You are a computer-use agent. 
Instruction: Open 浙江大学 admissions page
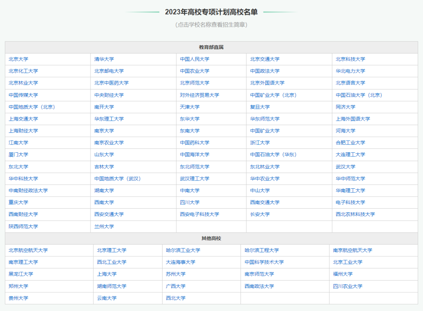pos(260,143)
